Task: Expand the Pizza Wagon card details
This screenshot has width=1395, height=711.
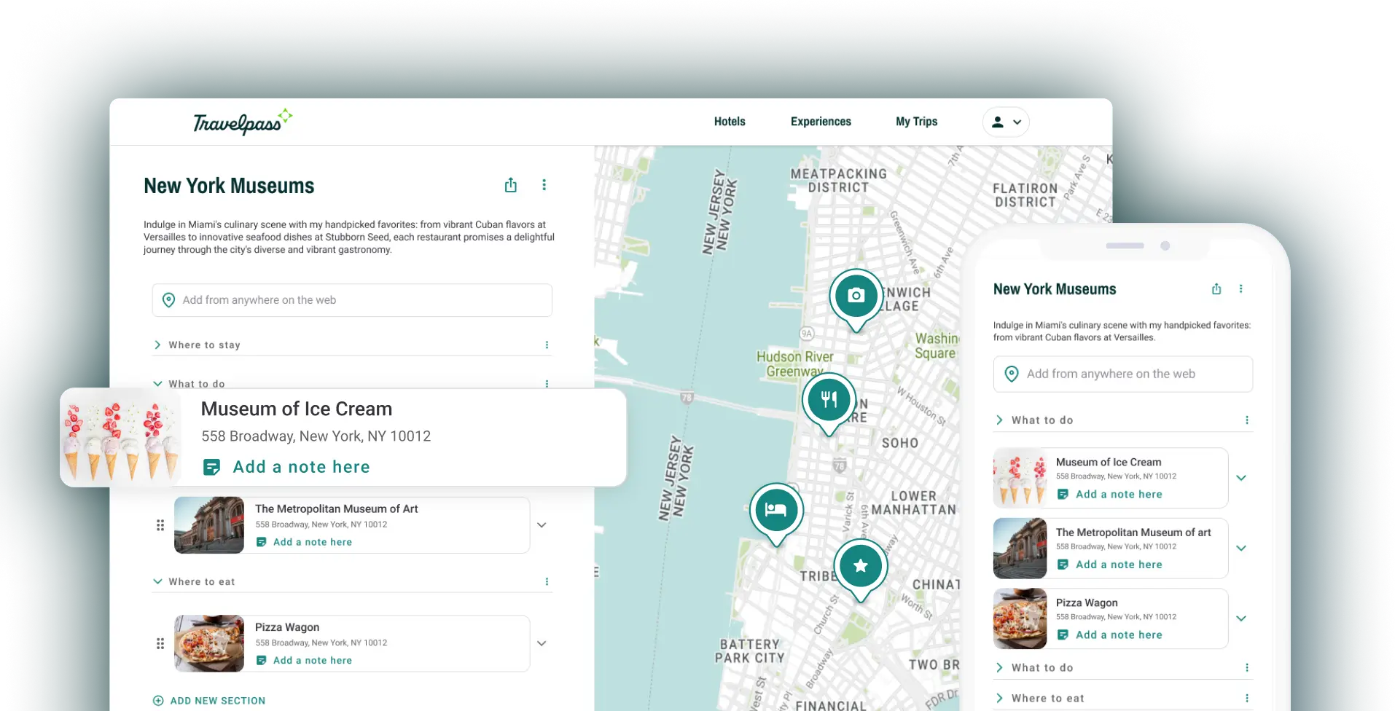Action: tap(542, 643)
